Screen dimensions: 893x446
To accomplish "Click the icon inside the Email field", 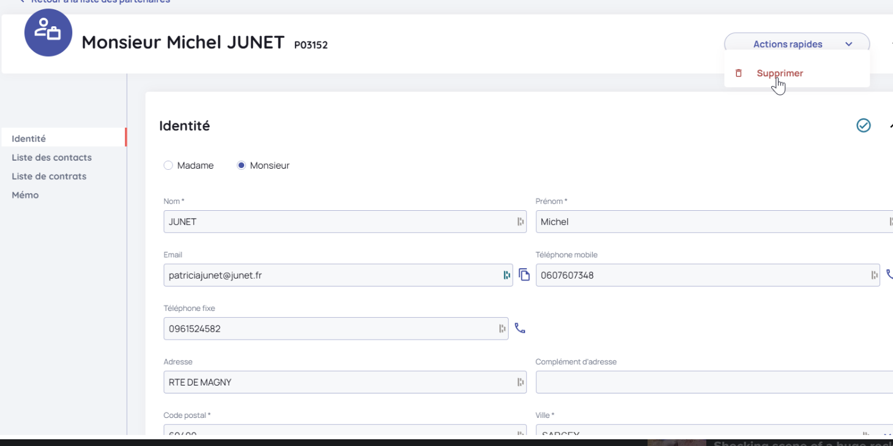I will pos(506,275).
